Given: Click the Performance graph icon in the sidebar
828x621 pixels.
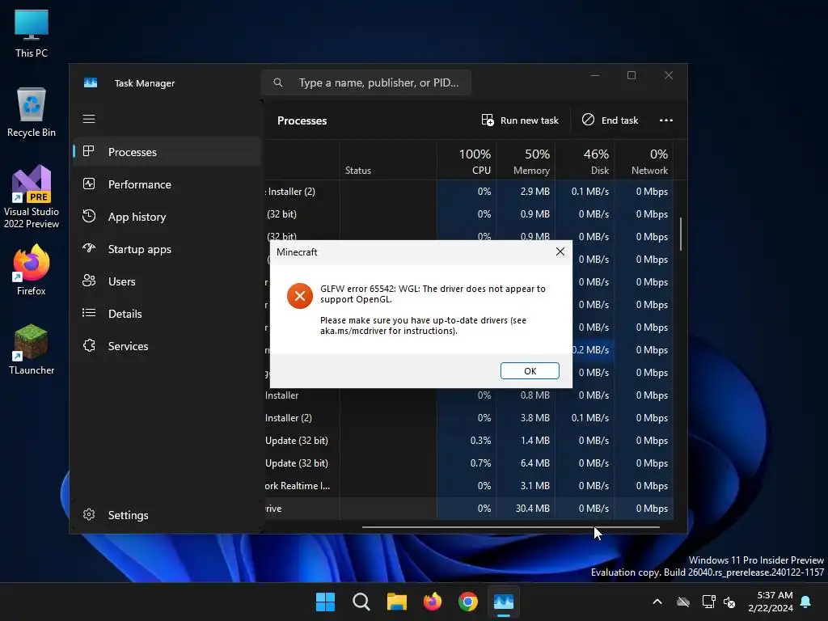Looking at the screenshot, I should click(89, 184).
